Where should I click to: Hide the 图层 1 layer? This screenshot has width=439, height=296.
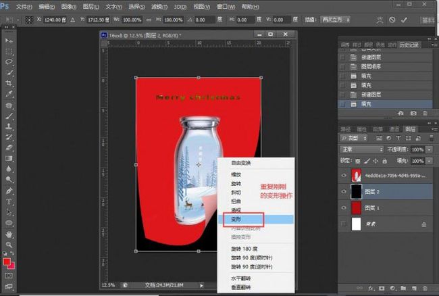344,207
